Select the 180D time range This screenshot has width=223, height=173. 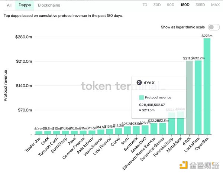(x=184, y=5)
